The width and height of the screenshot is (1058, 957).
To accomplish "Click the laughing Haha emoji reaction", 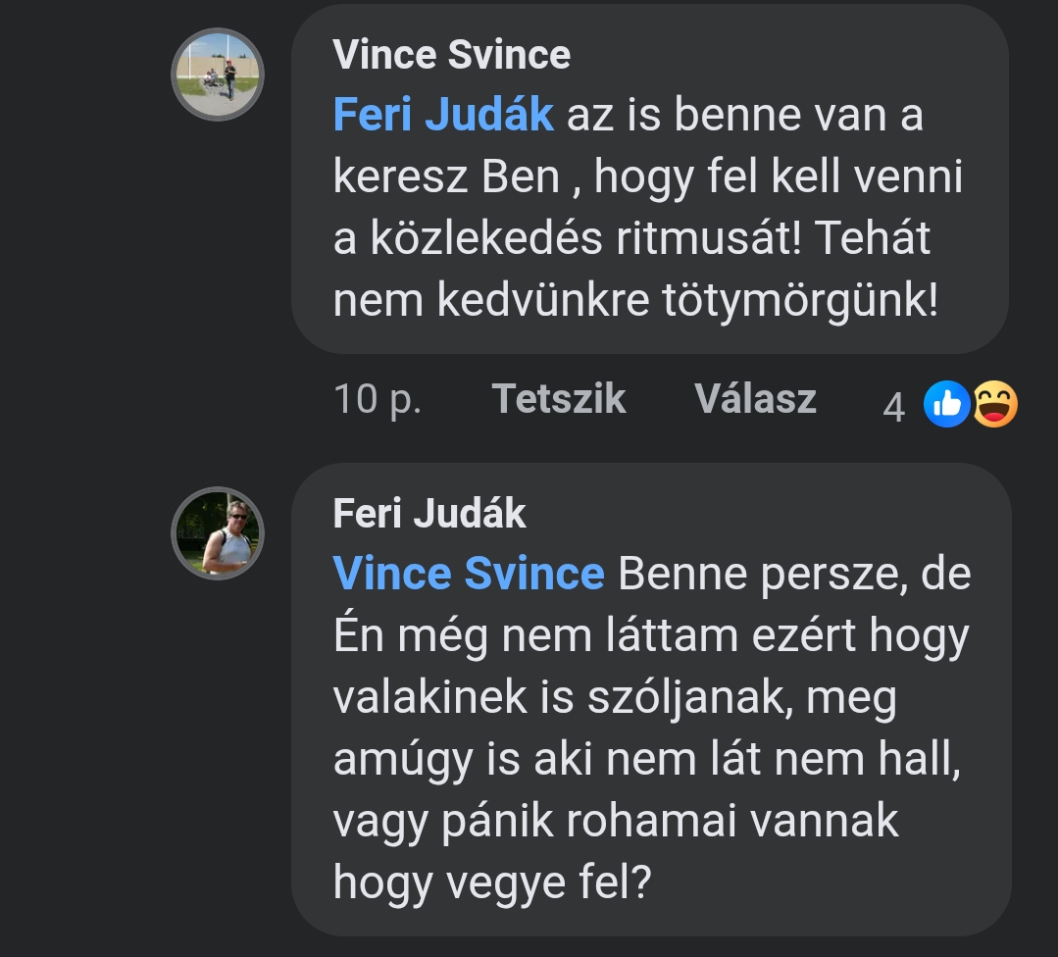I will click(x=994, y=403).
